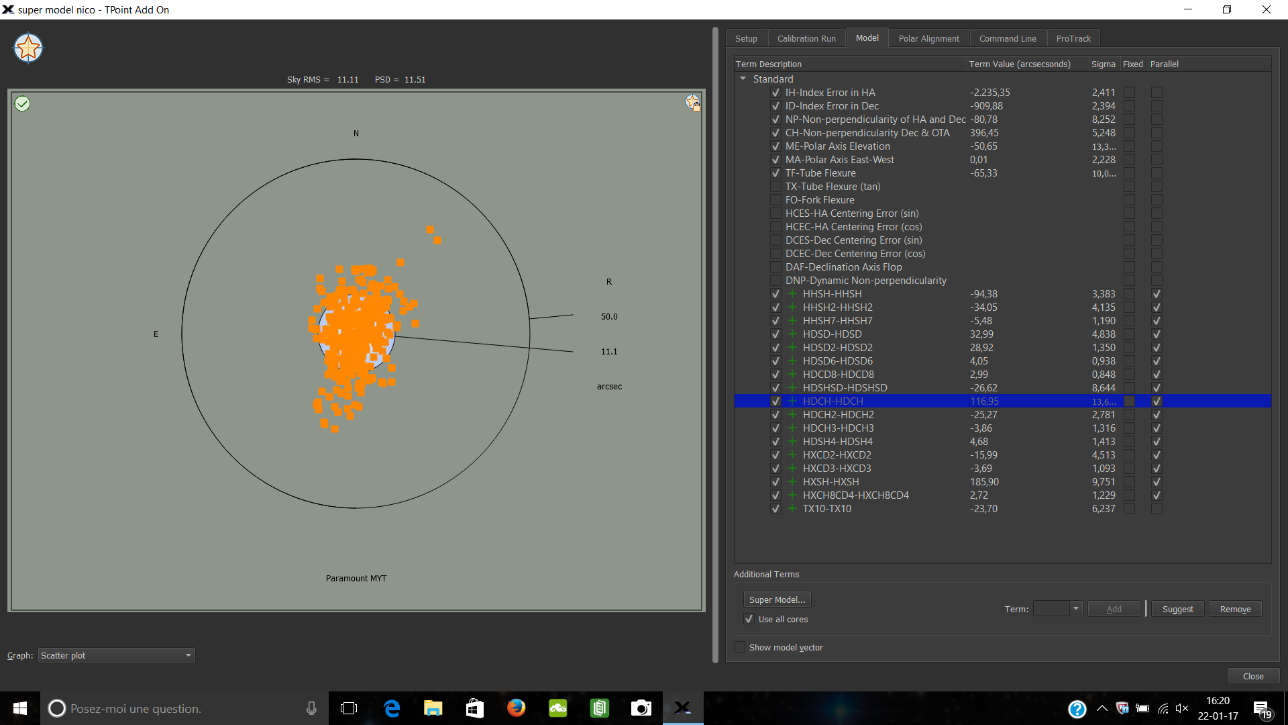Open Microsoft Edge from taskbar
Screen dimensions: 1288x725
pyautogui.click(x=392, y=708)
